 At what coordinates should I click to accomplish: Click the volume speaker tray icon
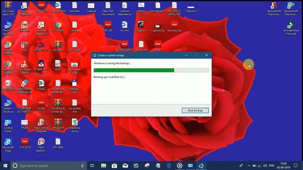pos(265,166)
